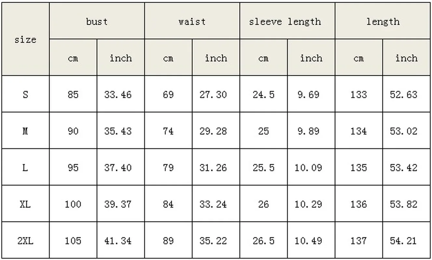This screenshot has height=260, width=432.
Task: Select the "inch" subheader under waist
Action: pos(216,58)
